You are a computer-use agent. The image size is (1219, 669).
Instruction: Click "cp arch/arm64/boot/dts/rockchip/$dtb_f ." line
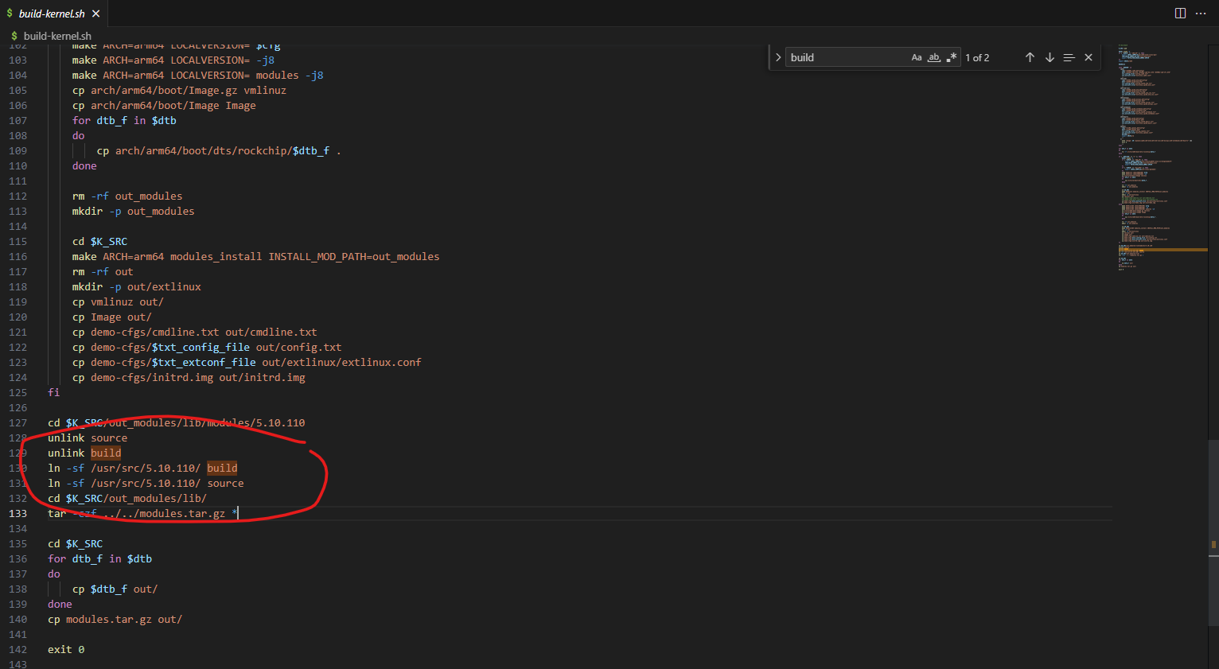click(x=219, y=150)
